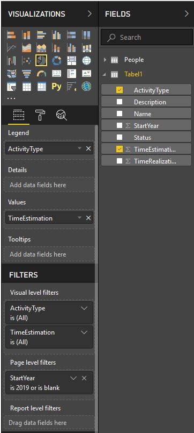Open ActivityType legend field dropdown arrow
Viewport: 194px width, 433px height.
pyautogui.click(x=79, y=148)
